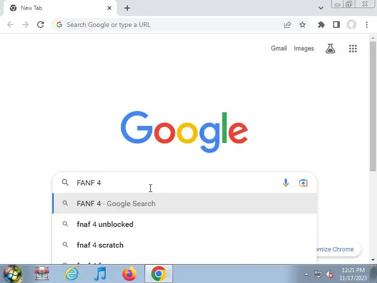Toggle the side panel icon
The width and height of the screenshot is (377, 283).
tap(336, 25)
